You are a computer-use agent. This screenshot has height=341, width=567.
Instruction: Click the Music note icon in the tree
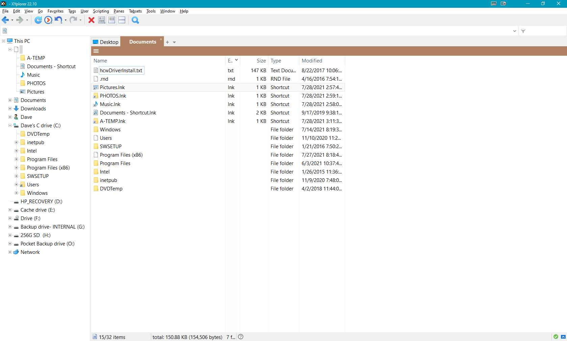[23, 75]
